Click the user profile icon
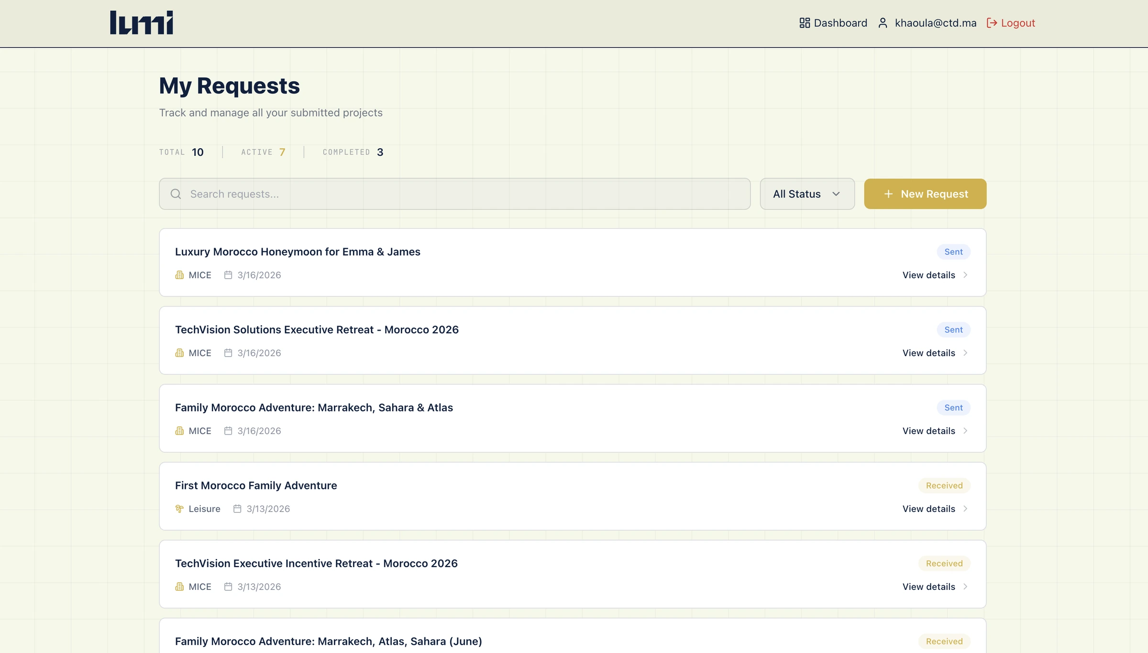Image resolution: width=1148 pixels, height=653 pixels. click(x=883, y=23)
